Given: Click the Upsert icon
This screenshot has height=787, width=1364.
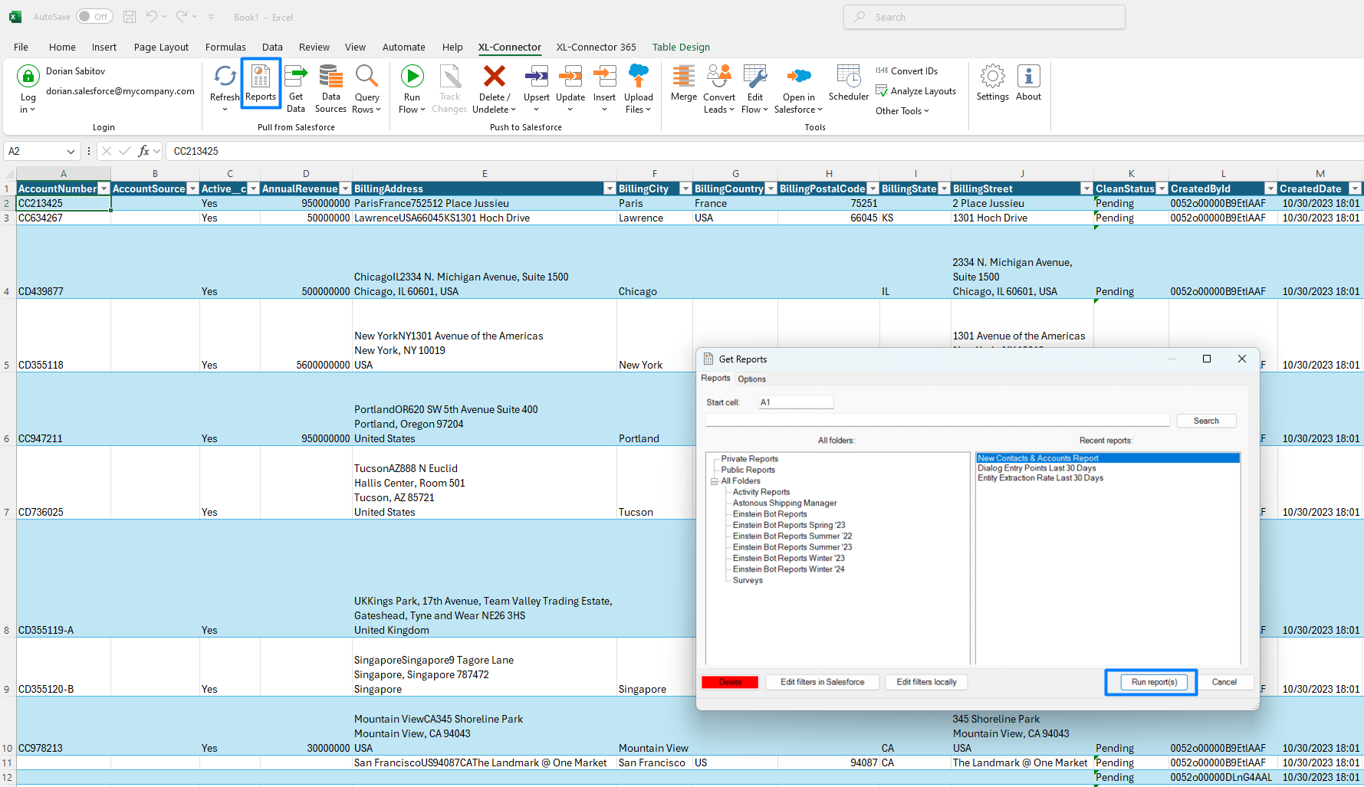Looking at the screenshot, I should [x=536, y=77].
